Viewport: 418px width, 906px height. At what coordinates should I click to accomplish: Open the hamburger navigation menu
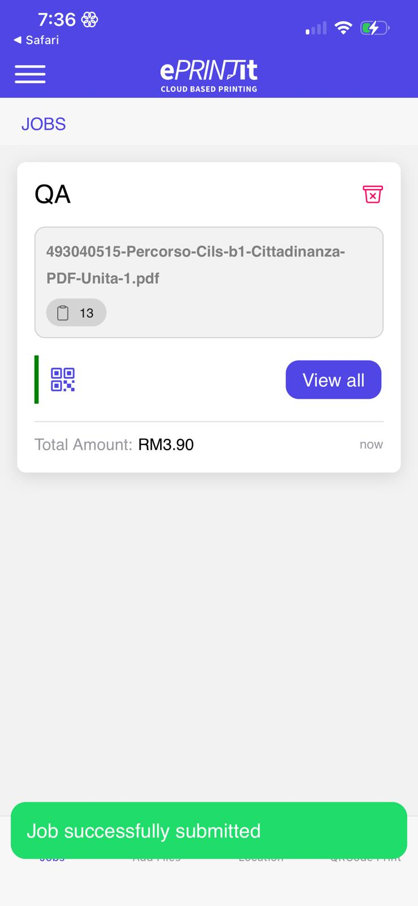[31, 74]
